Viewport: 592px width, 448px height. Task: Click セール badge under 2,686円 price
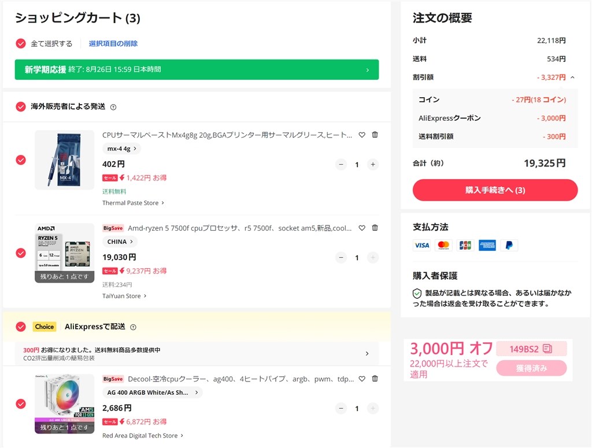(110, 422)
